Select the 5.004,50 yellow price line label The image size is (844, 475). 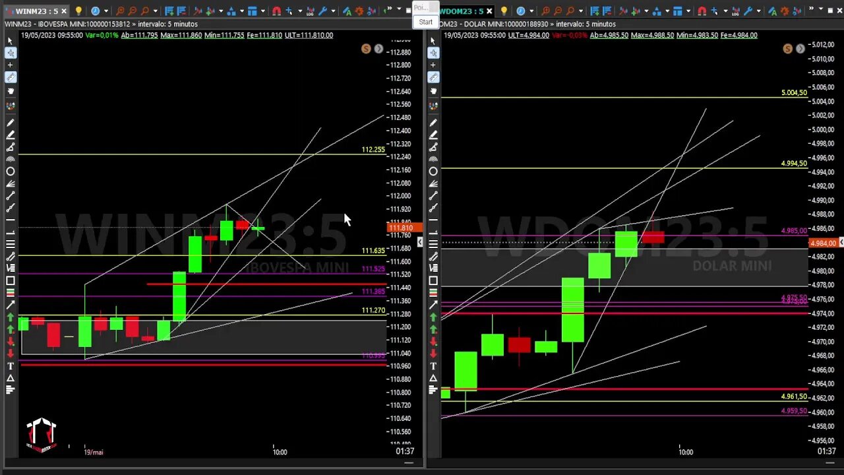point(794,92)
